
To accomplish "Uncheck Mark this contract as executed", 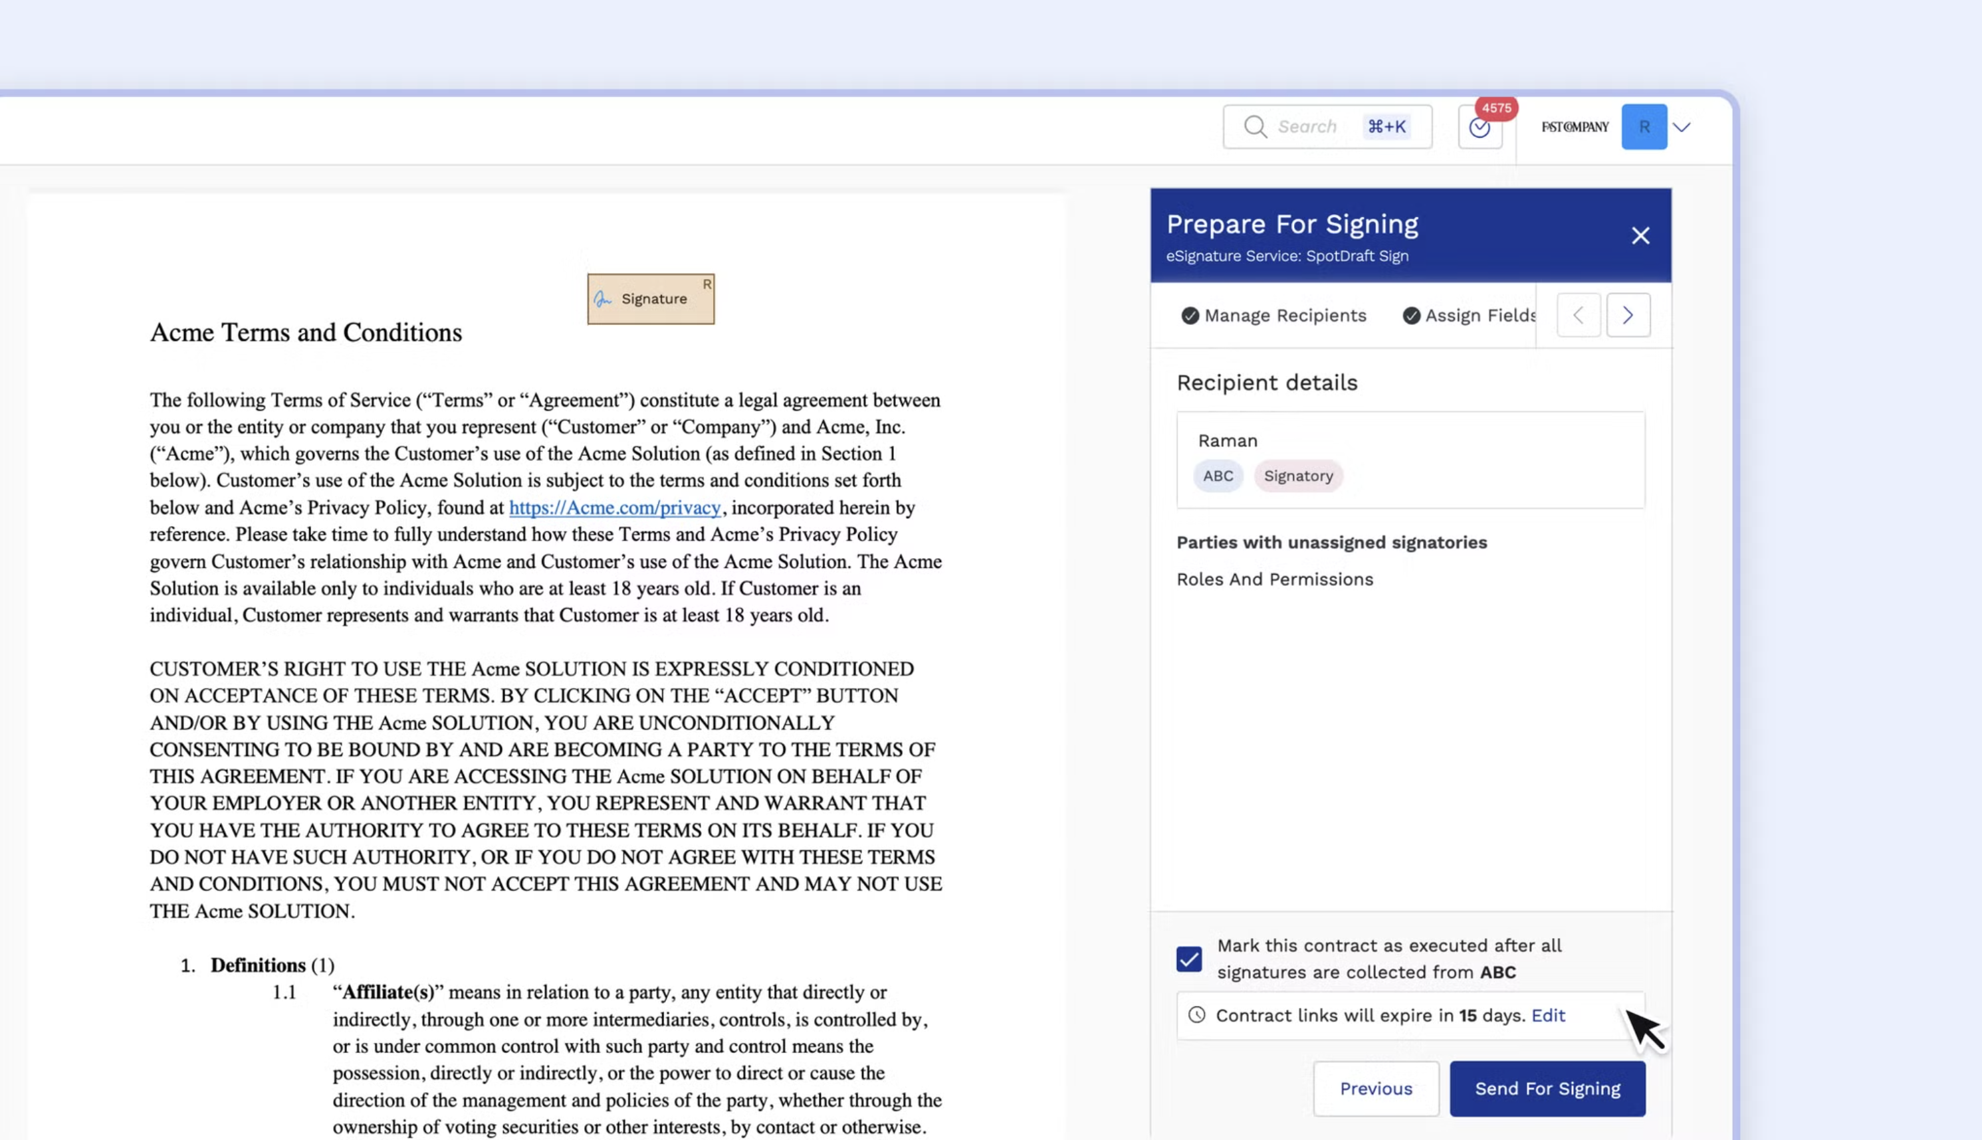I will [1188, 959].
